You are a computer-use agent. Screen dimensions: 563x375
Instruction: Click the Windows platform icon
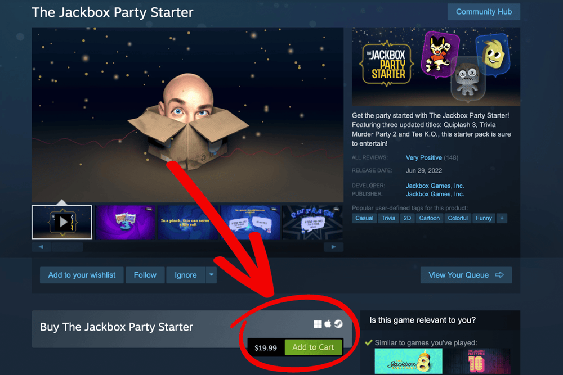click(318, 324)
